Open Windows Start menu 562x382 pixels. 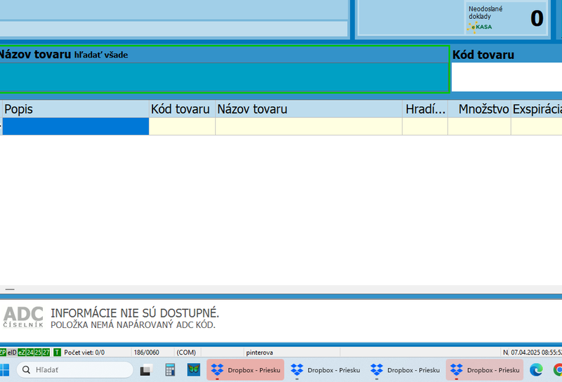[6, 369]
